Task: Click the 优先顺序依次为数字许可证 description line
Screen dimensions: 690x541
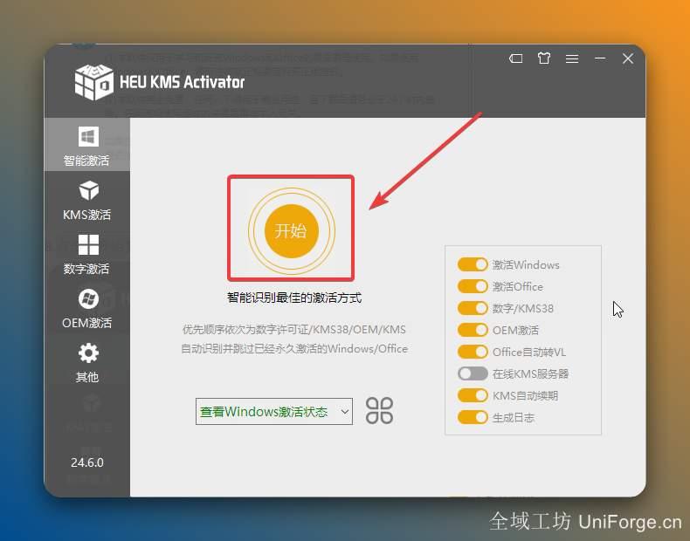Action: [x=294, y=329]
